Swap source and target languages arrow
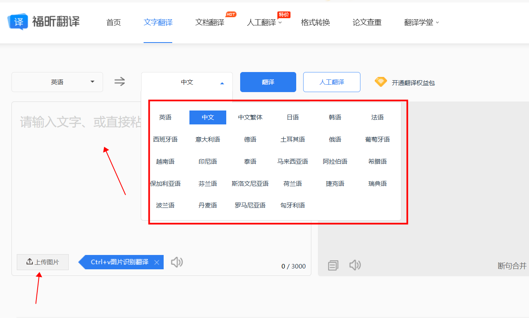This screenshot has width=529, height=318. click(119, 82)
